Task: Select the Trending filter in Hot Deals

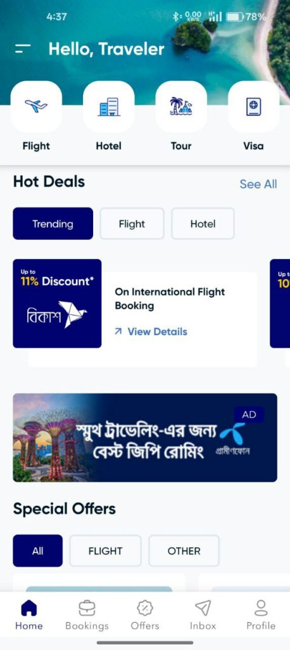Action: click(x=53, y=224)
